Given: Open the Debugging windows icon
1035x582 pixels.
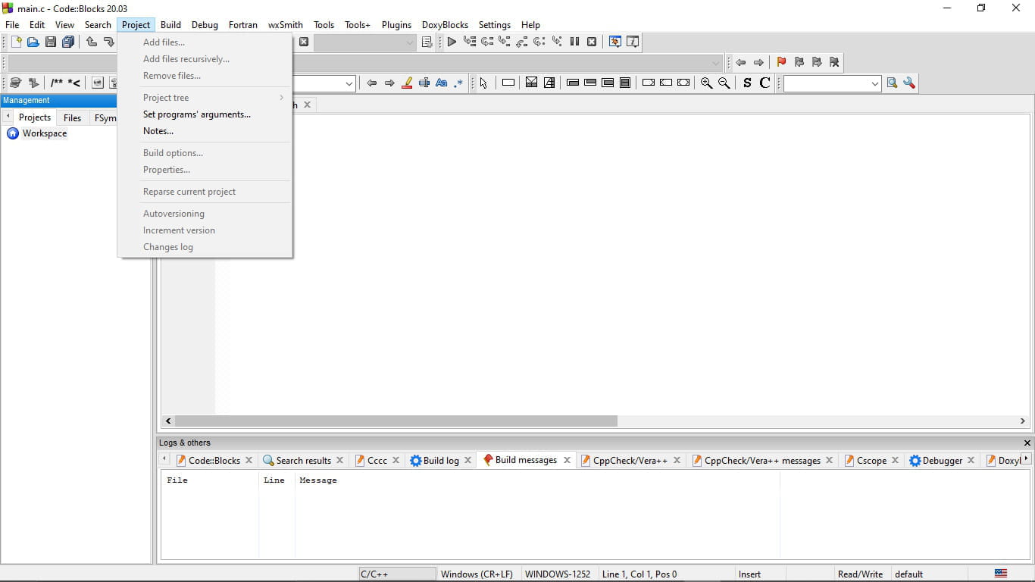Looking at the screenshot, I should tap(615, 42).
